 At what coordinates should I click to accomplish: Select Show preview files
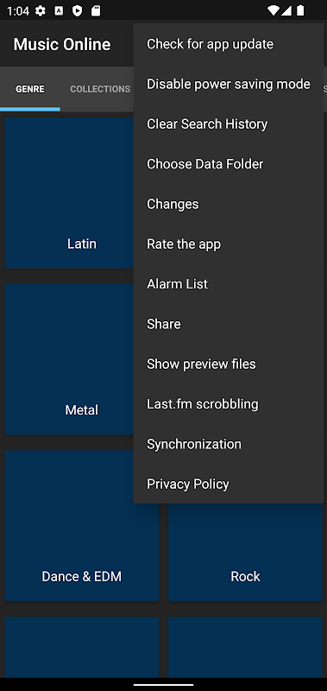tap(229, 364)
